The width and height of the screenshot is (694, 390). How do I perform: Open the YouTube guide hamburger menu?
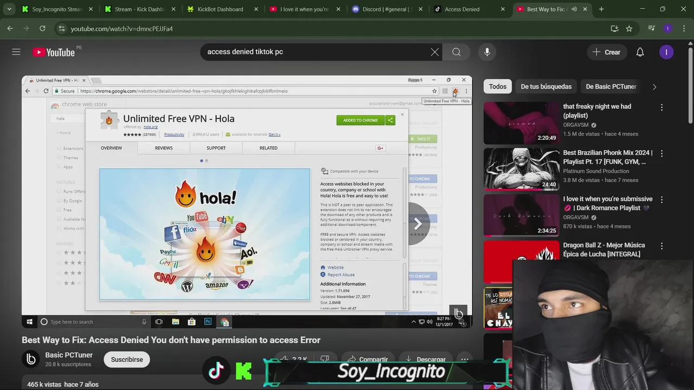[x=16, y=52]
